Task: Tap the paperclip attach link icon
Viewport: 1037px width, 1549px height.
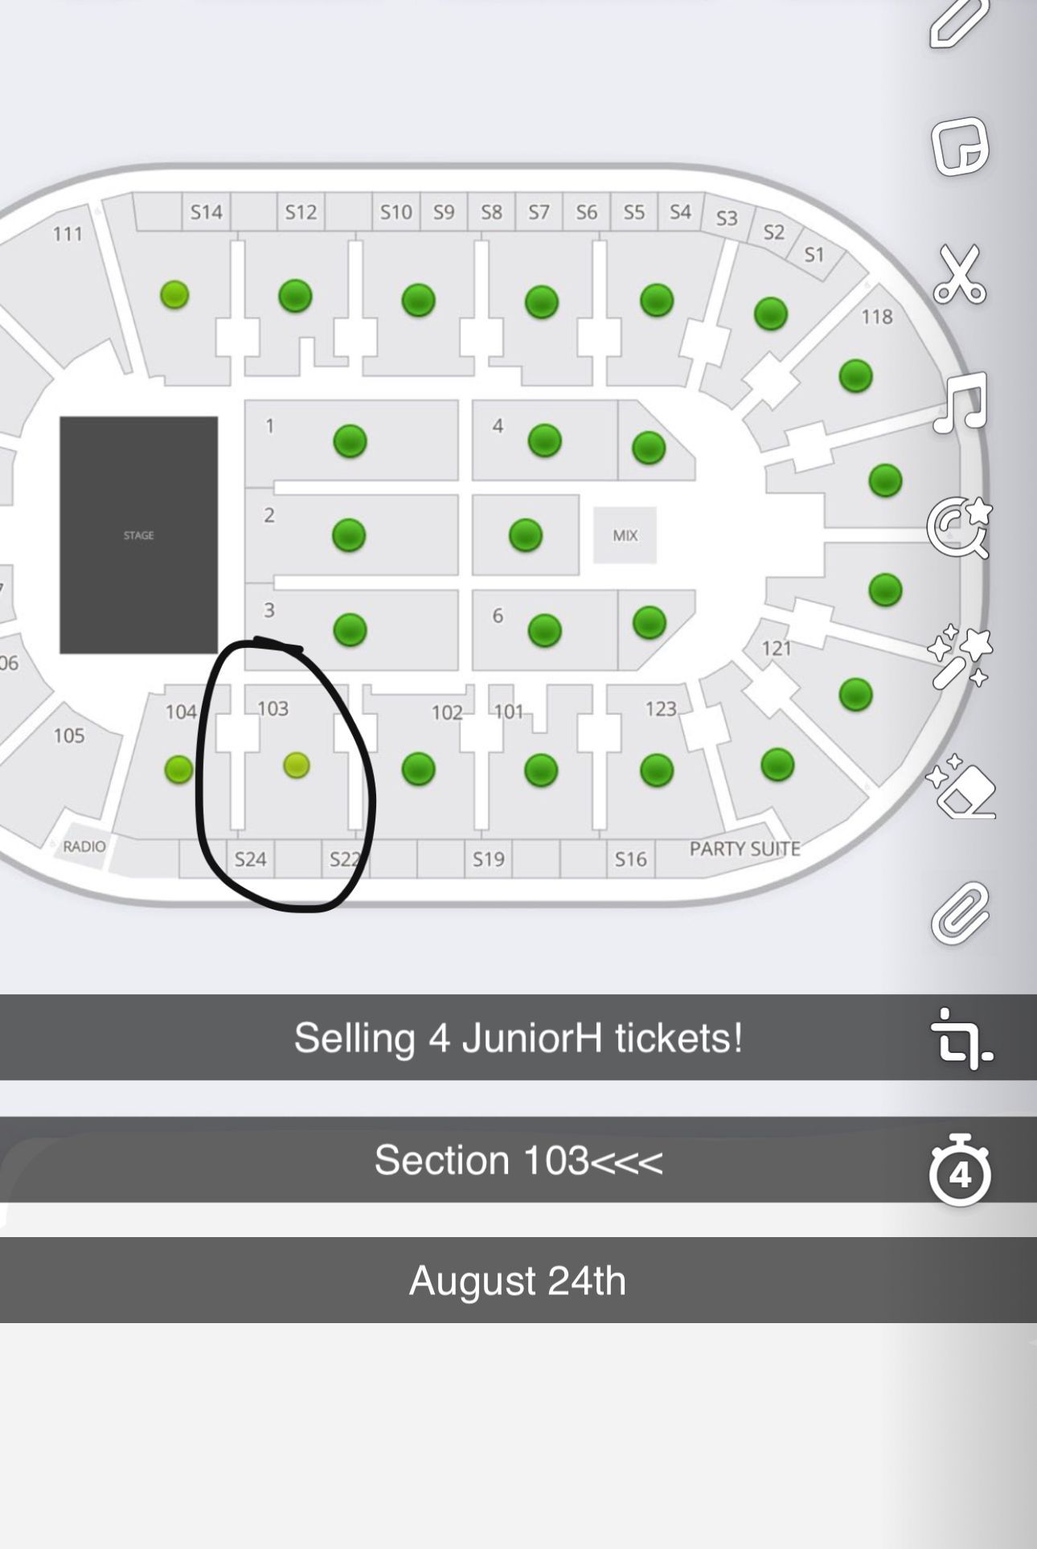Action: coord(960,912)
